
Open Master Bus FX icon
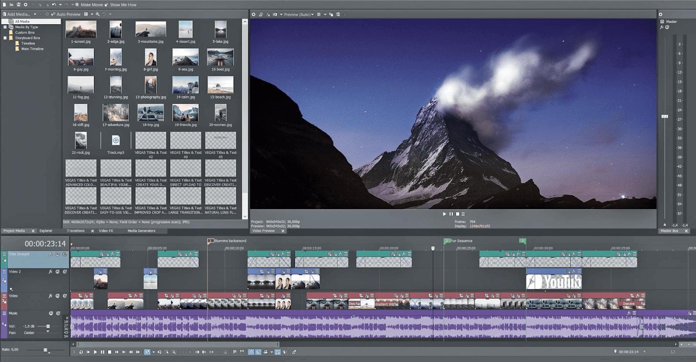tap(662, 27)
